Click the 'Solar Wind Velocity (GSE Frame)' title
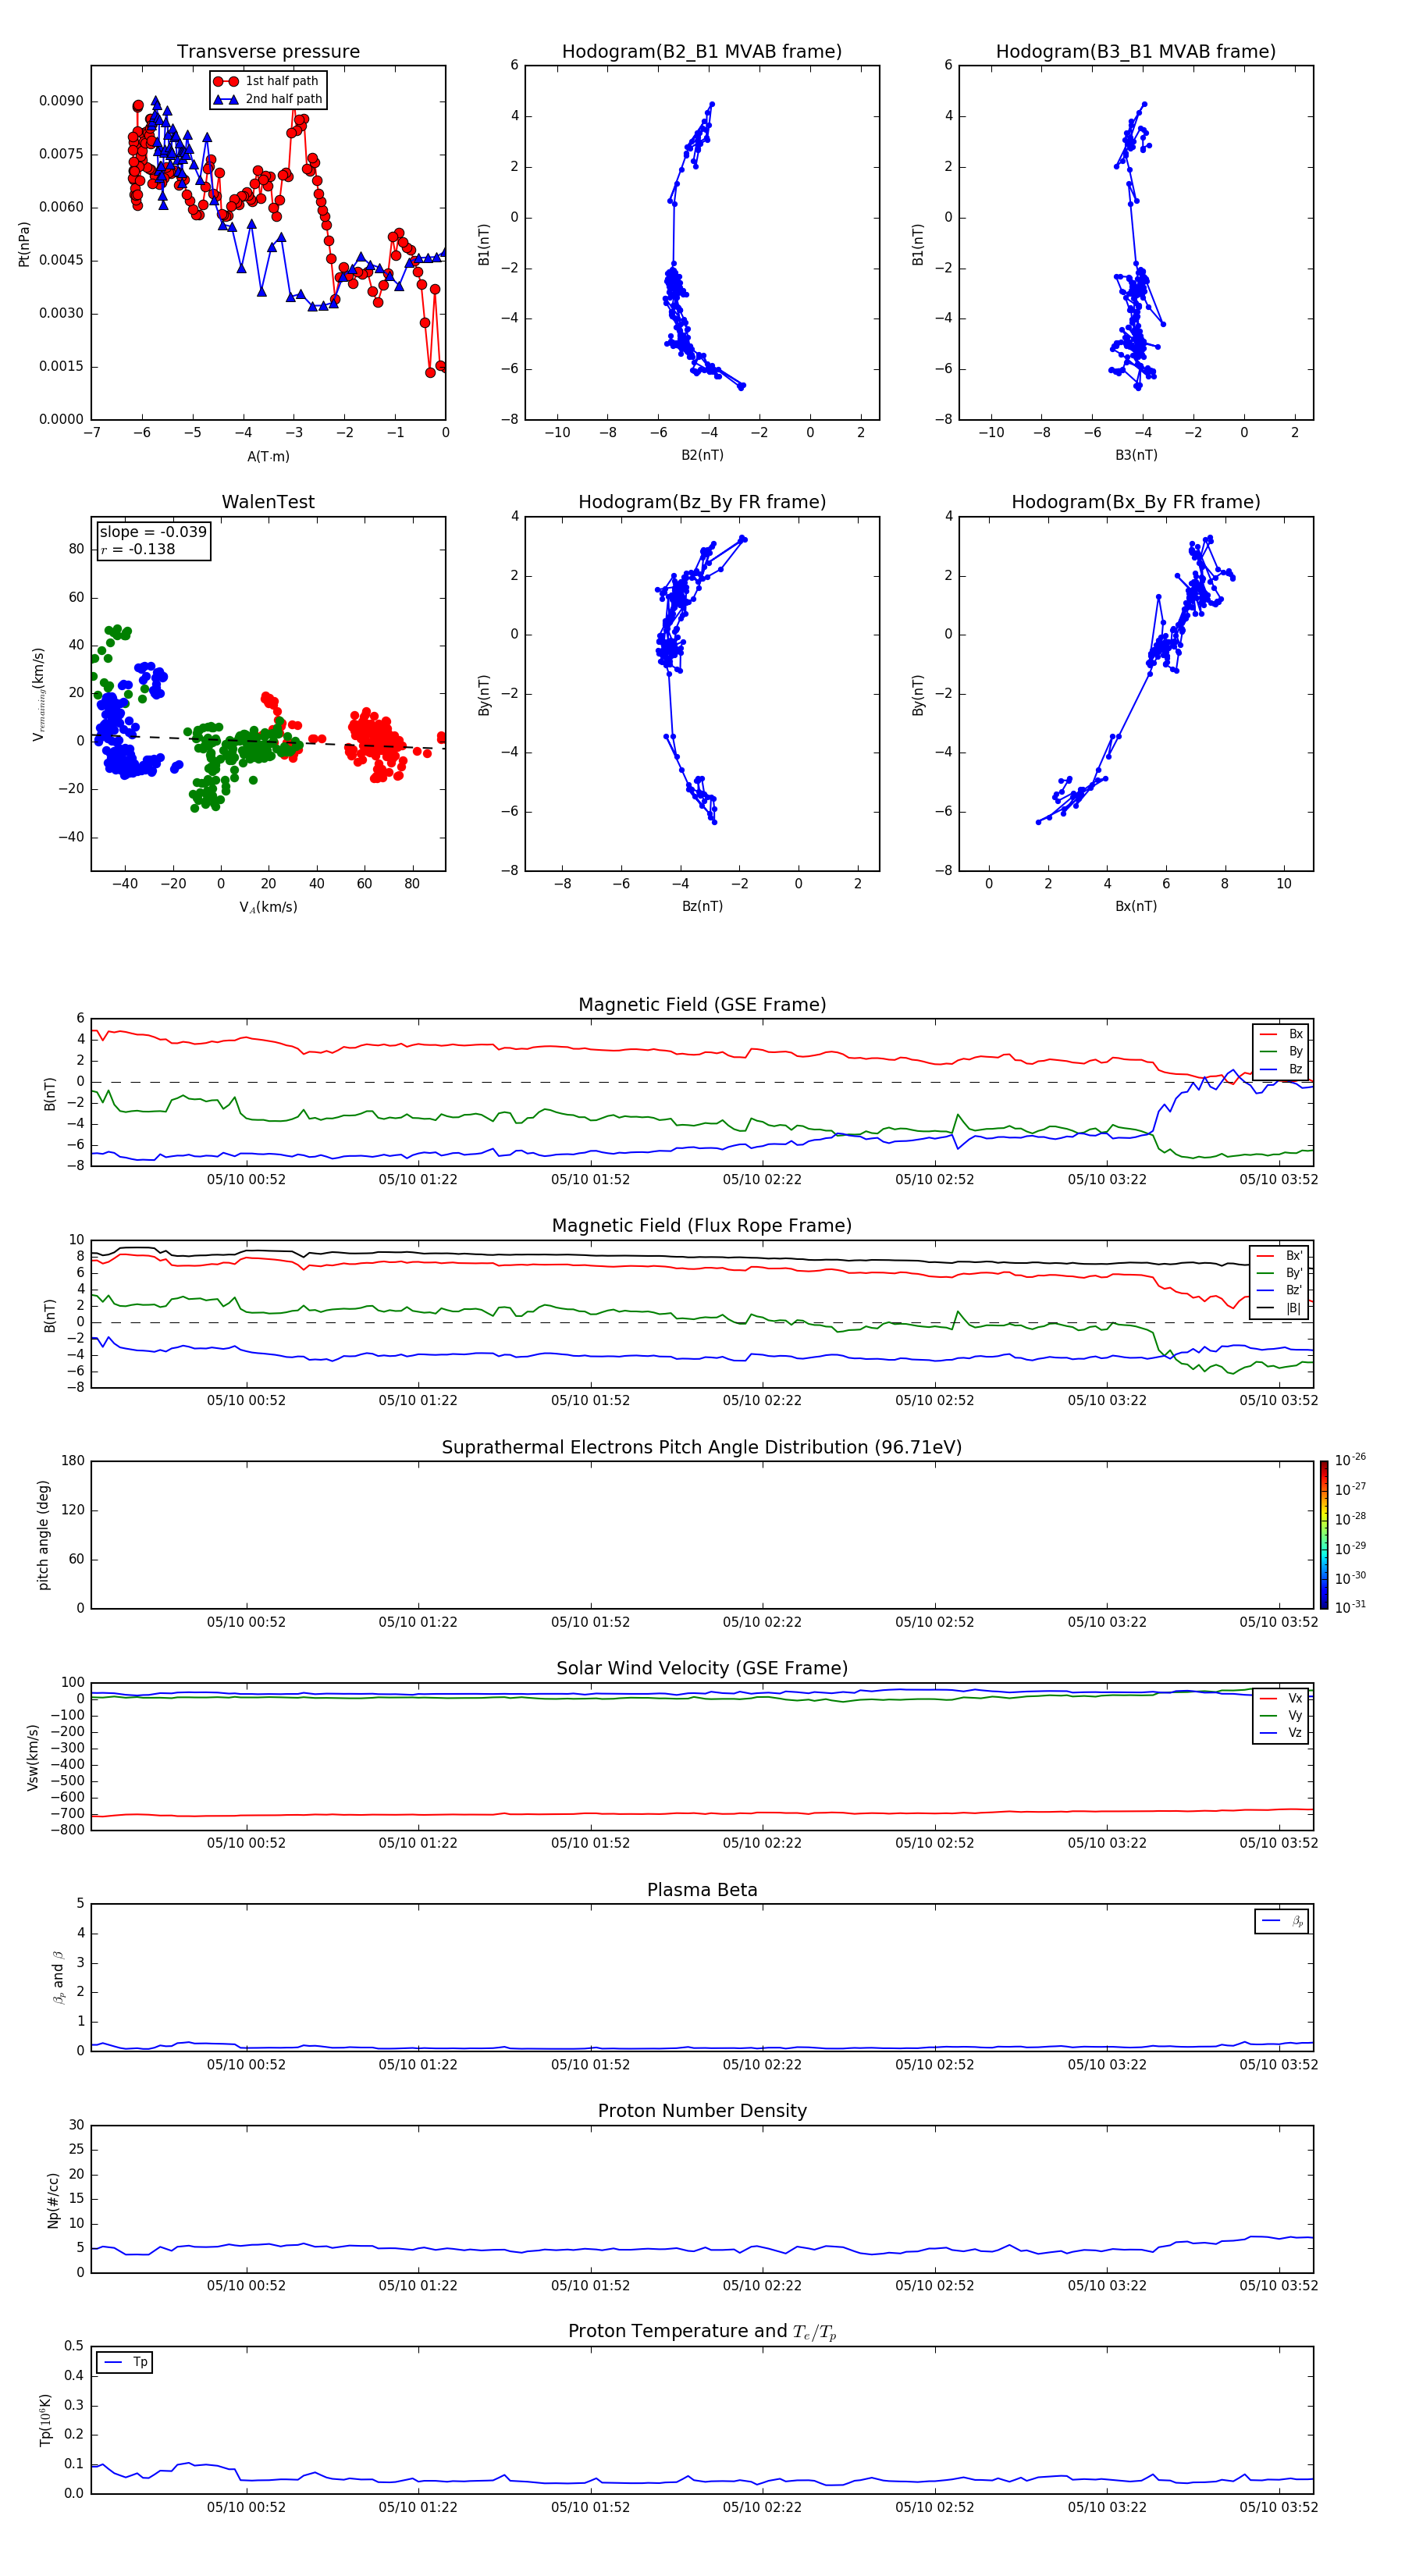 (x=702, y=1668)
